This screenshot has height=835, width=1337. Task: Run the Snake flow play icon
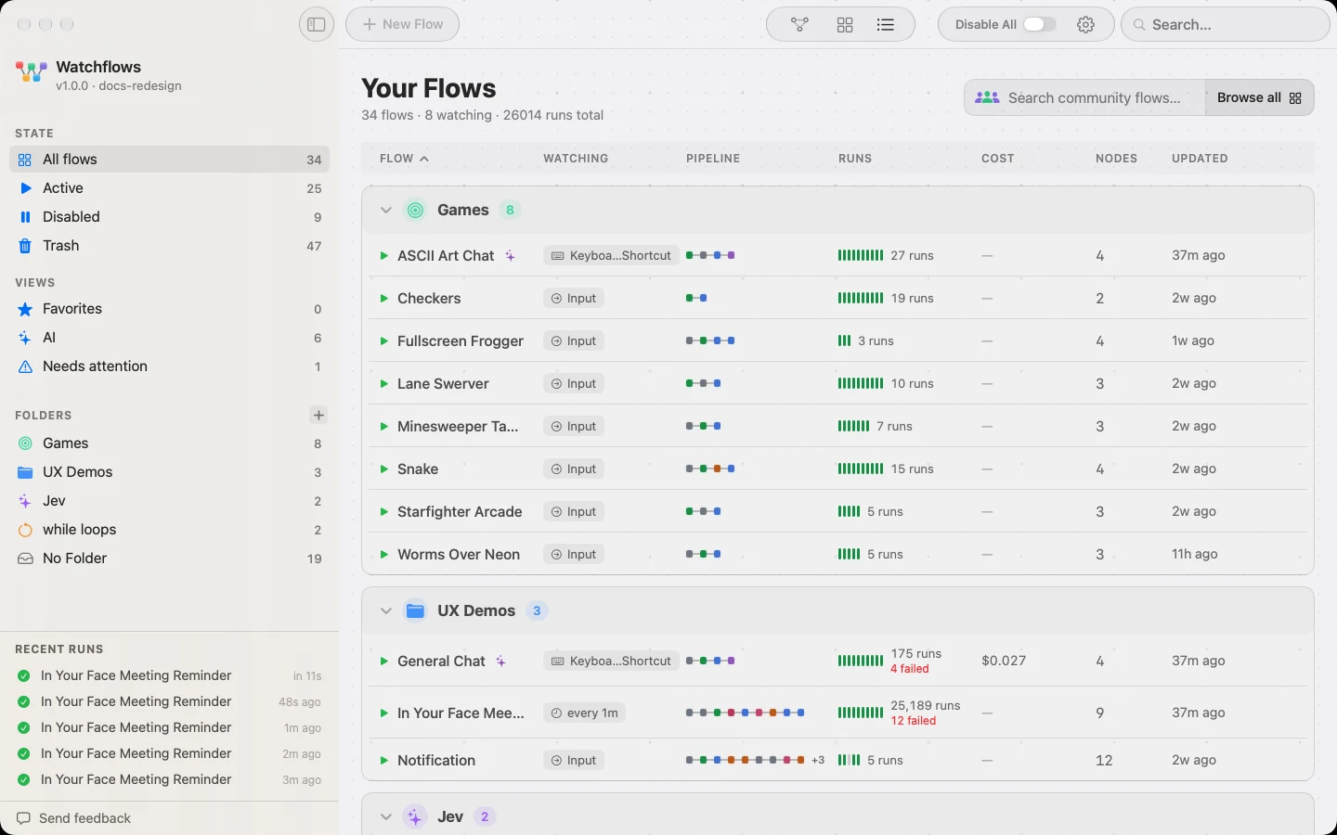pos(383,469)
